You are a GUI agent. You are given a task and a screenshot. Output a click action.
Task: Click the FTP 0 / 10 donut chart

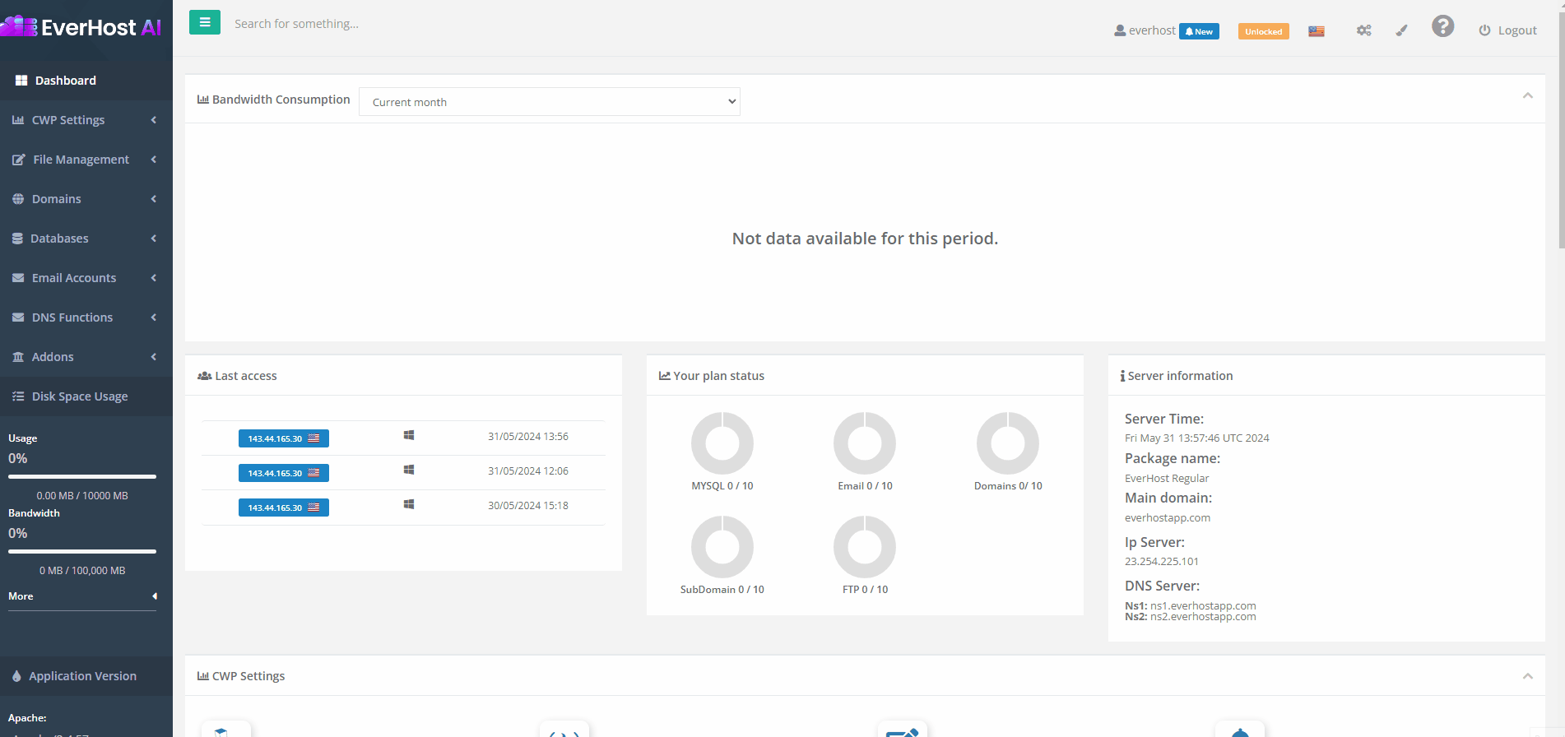click(865, 547)
